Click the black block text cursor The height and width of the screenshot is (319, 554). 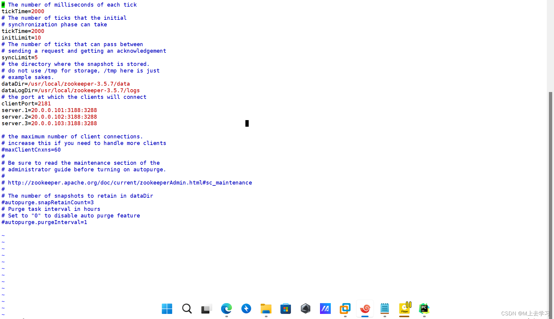(x=247, y=123)
